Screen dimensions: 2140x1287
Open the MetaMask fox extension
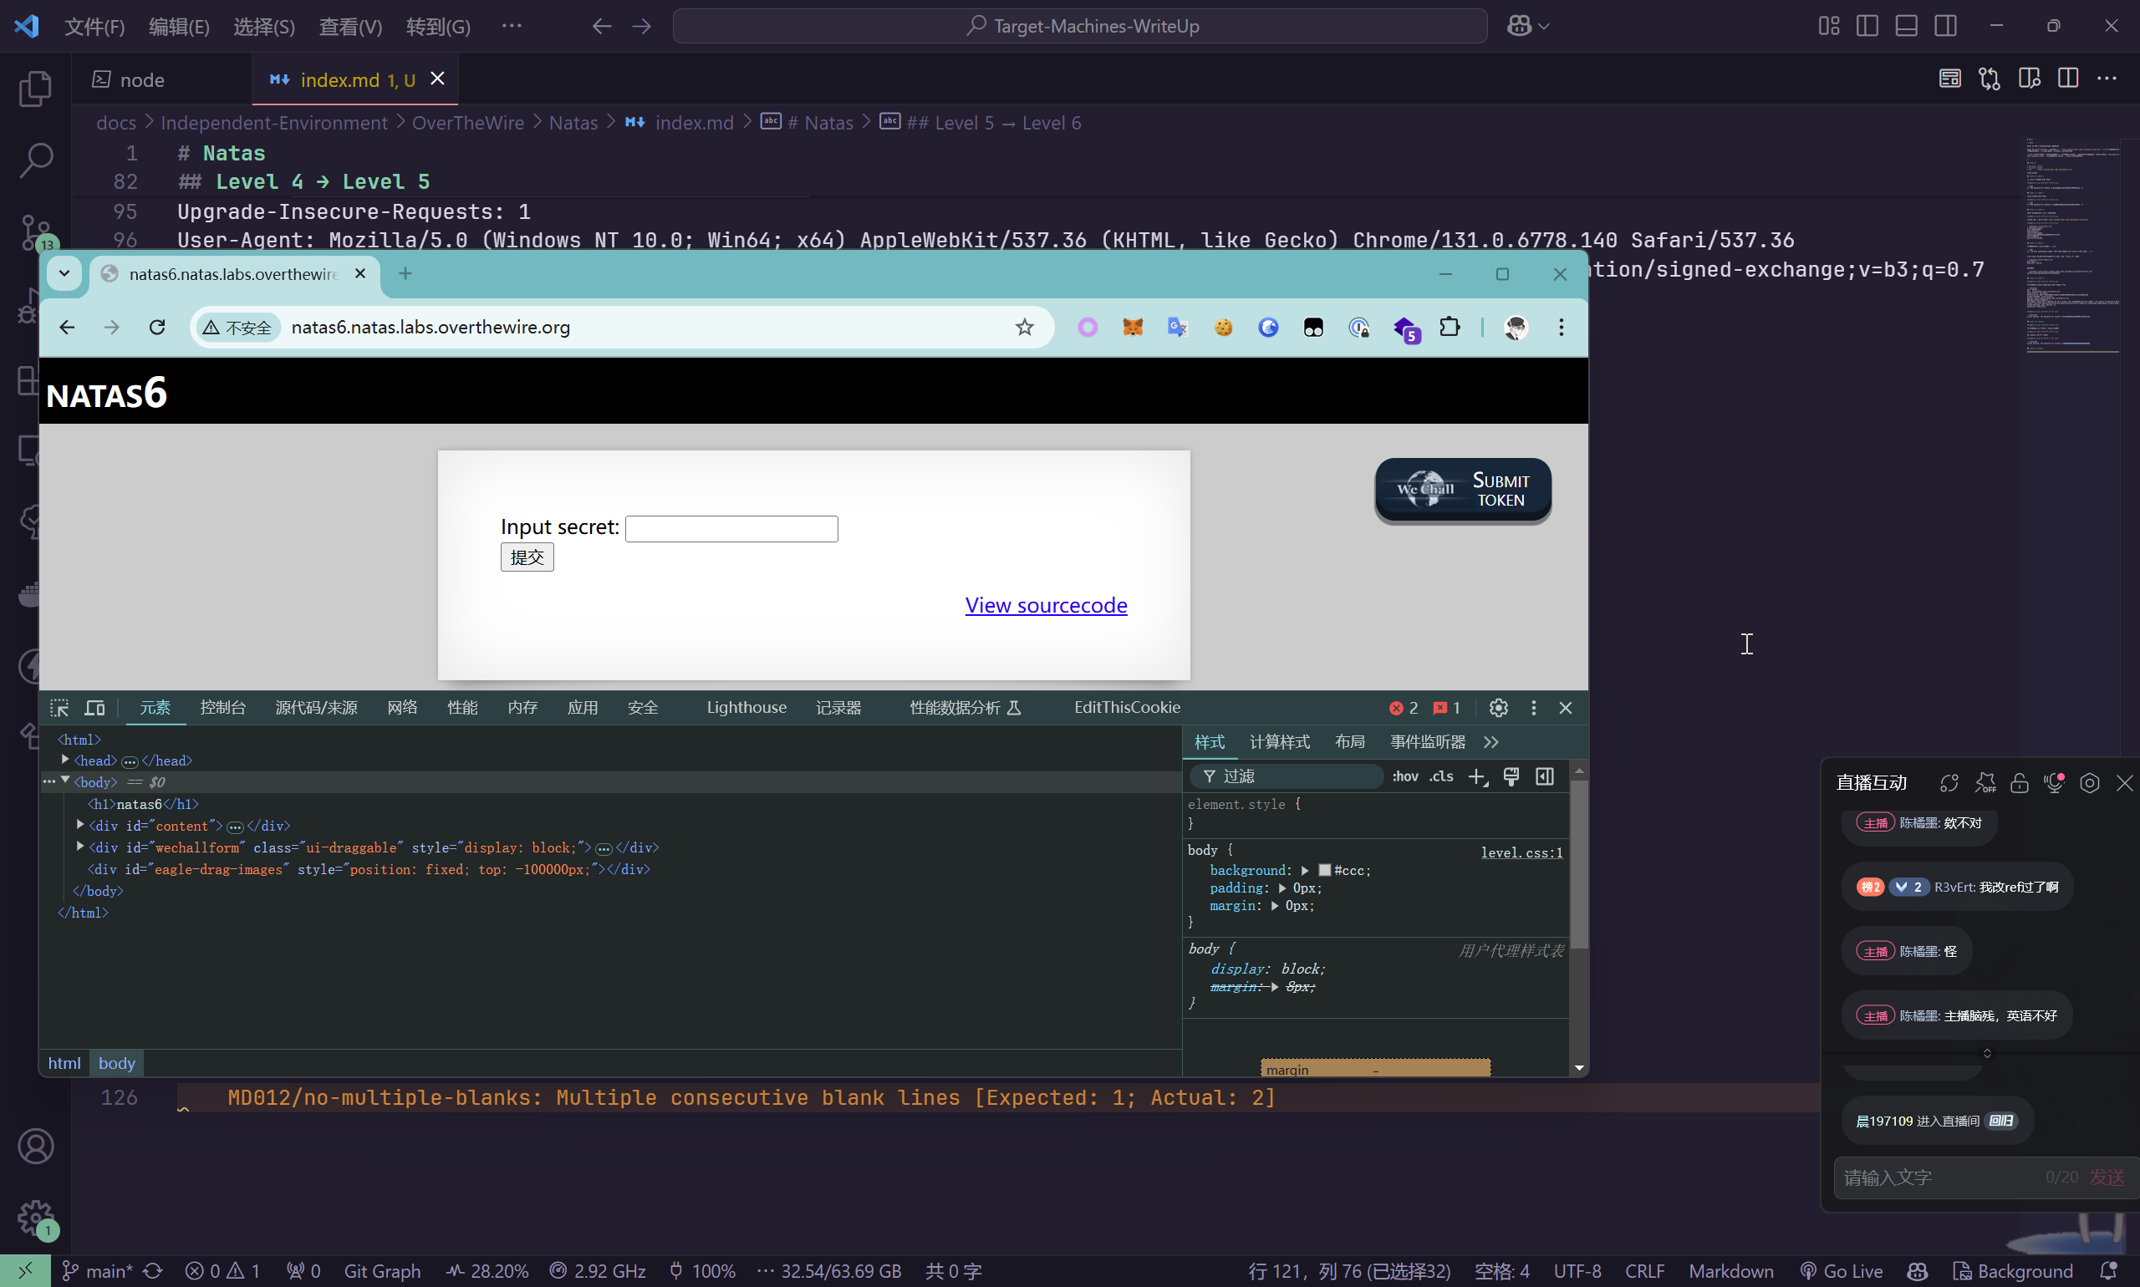pos(1132,327)
